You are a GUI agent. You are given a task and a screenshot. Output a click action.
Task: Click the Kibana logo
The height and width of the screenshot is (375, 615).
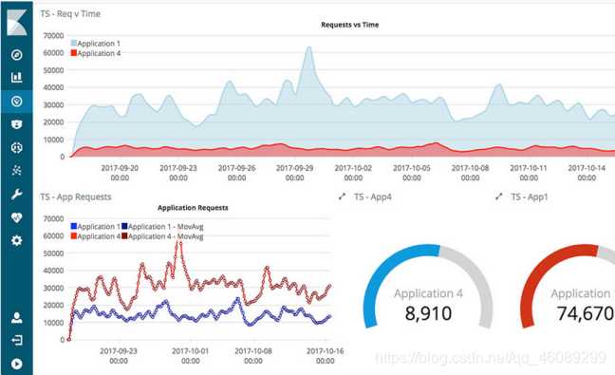pos(16,23)
